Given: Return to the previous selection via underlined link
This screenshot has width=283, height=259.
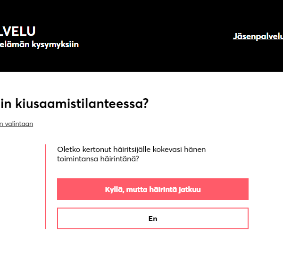Looking at the screenshot, I should [17, 124].
